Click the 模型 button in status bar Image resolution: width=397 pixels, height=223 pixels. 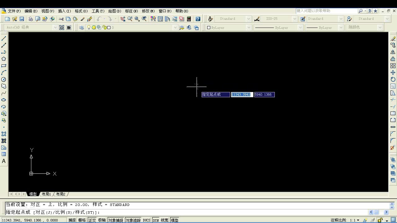tap(175, 220)
